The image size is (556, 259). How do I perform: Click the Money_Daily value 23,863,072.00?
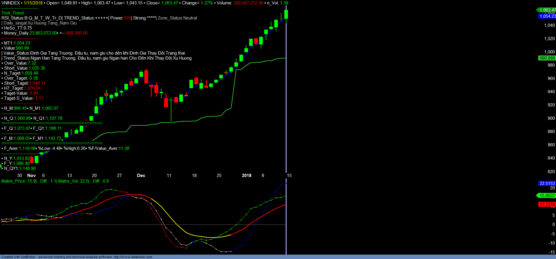43,33
